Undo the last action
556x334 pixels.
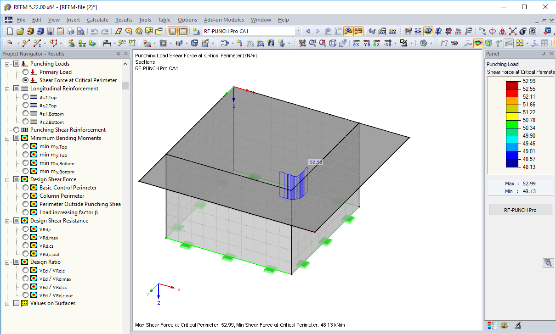94,31
